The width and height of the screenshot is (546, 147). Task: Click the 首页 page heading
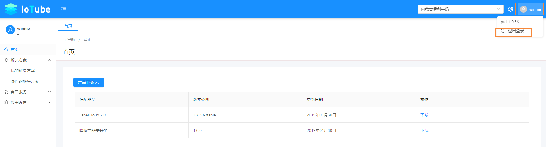(69, 52)
